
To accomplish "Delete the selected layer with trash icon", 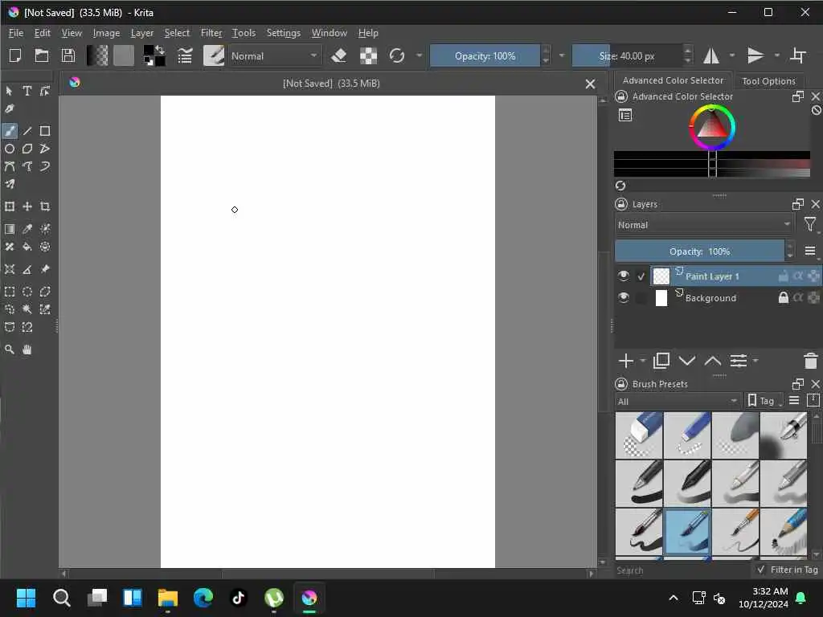I will 810,361.
